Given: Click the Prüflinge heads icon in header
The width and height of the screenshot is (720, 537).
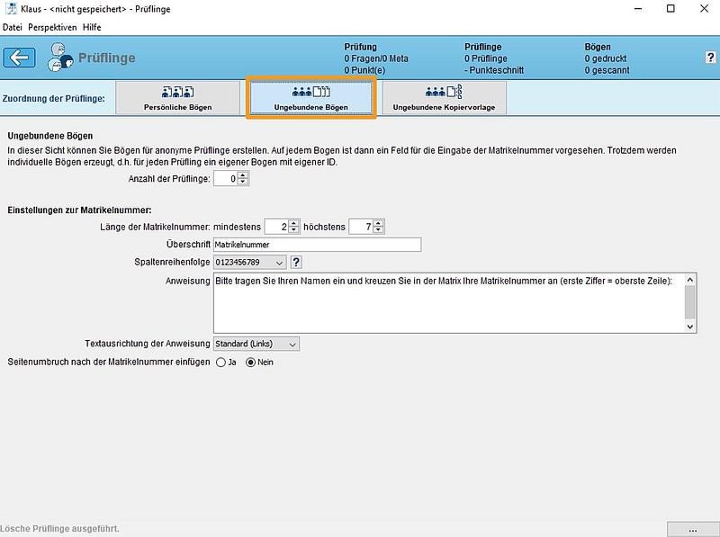Looking at the screenshot, I should pyautogui.click(x=60, y=57).
